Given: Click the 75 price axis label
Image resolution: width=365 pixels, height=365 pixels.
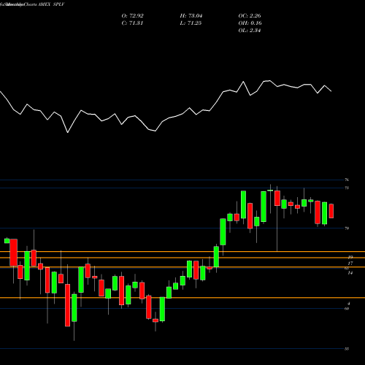Looking at the screenshot, I should pyautogui.click(x=347, y=188).
